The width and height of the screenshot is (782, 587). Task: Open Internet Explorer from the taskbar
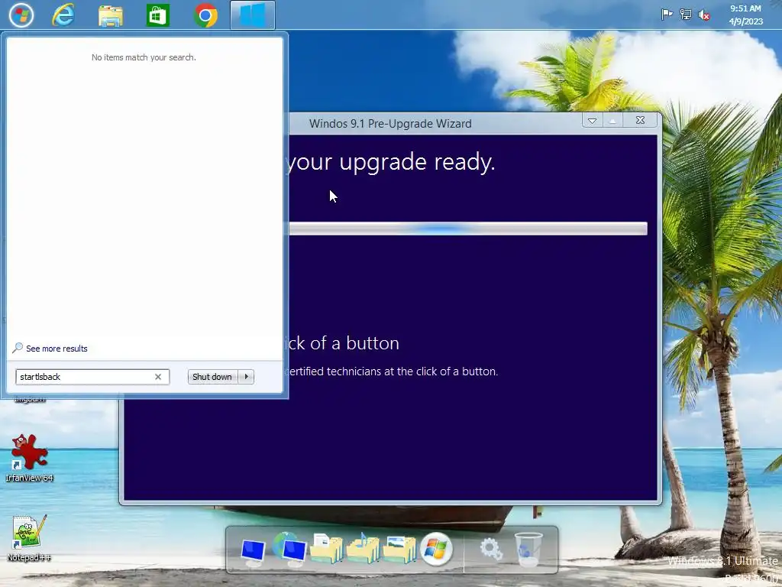tap(64, 15)
